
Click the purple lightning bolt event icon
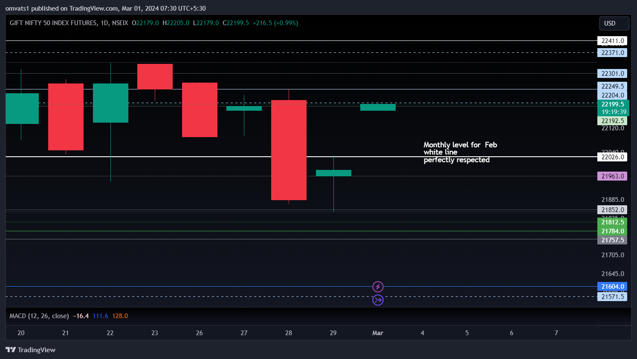coord(378,287)
